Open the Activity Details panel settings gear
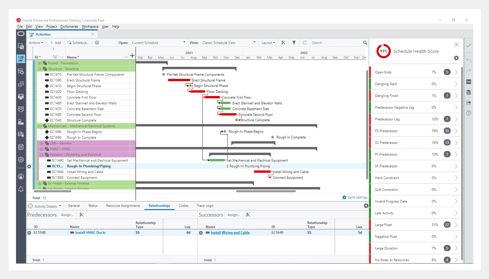 [366, 206]
